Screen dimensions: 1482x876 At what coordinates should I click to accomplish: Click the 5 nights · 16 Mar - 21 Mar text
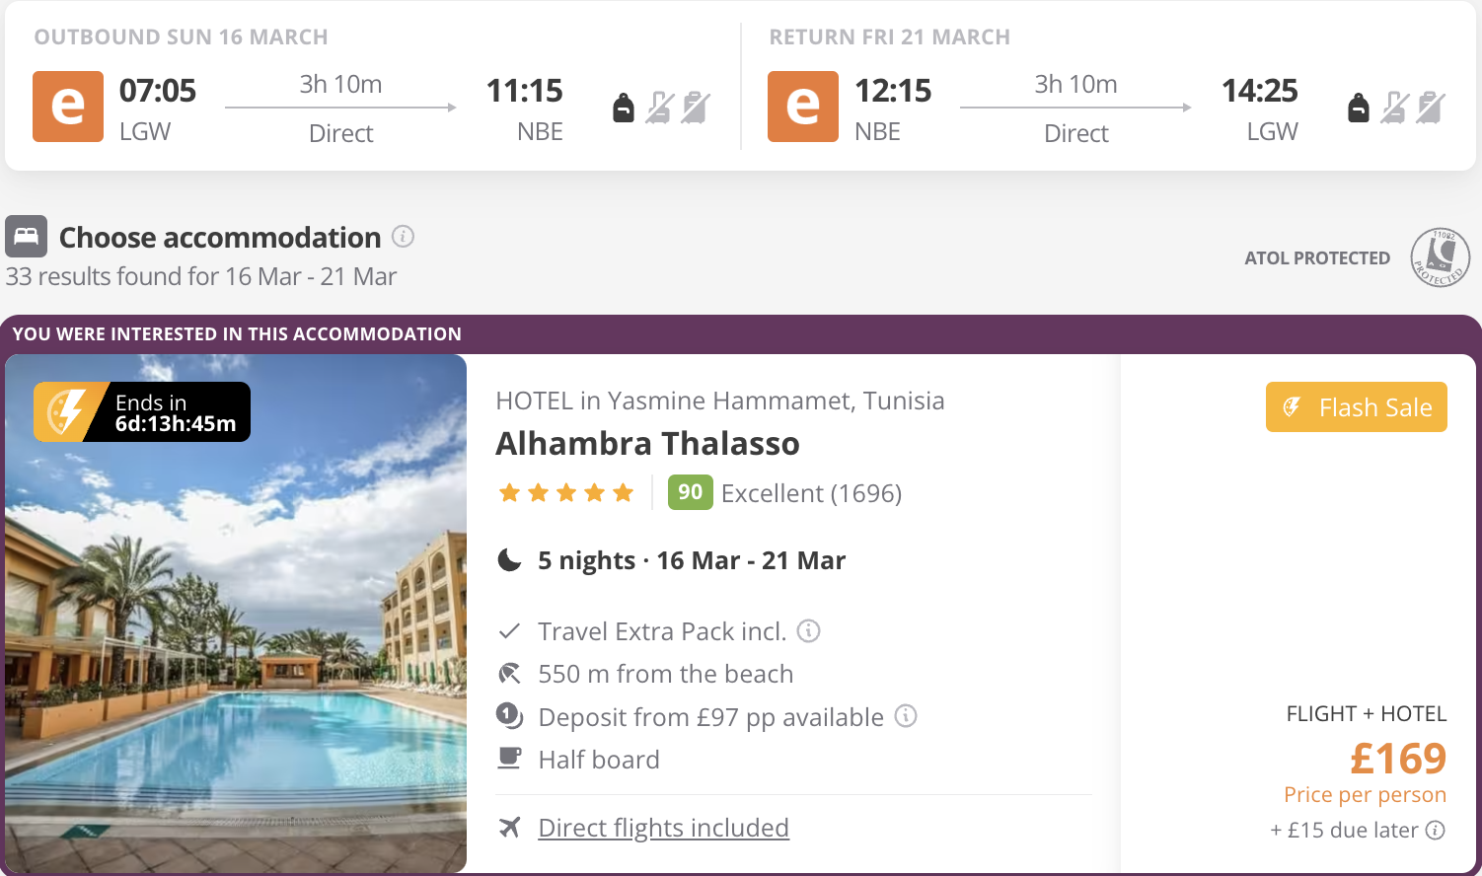click(692, 560)
